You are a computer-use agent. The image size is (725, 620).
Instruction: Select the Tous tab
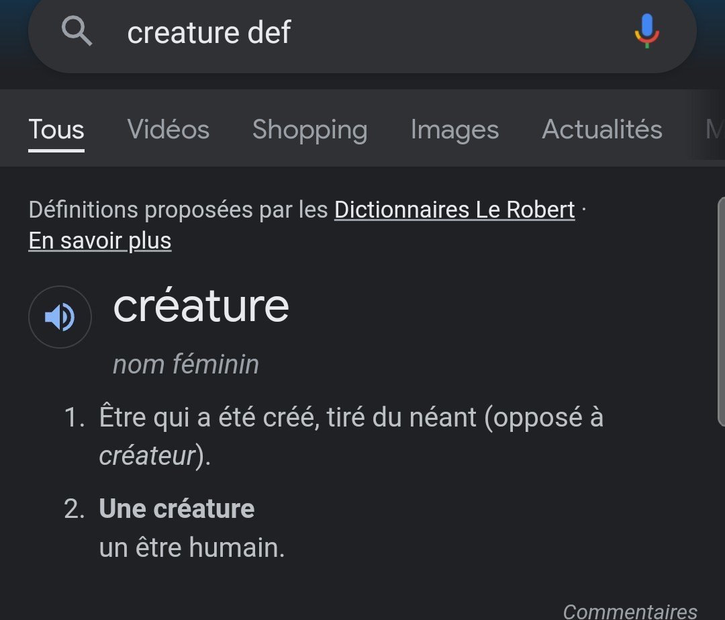tap(56, 129)
